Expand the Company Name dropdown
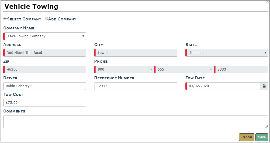This screenshot has width=270, height=143. [45, 36]
